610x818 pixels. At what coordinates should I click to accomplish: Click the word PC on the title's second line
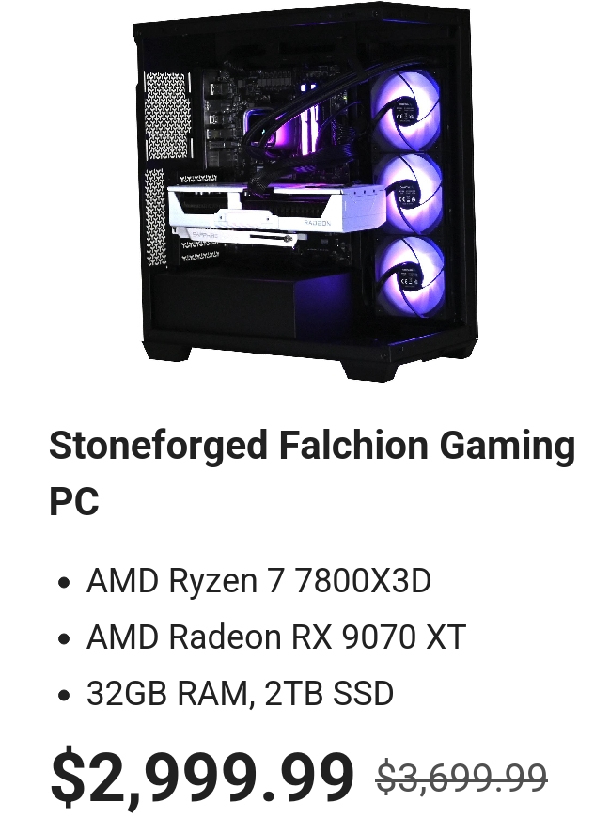(74, 501)
